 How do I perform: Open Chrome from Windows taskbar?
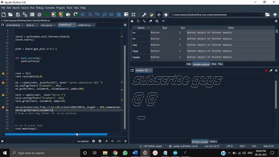[x=115, y=153]
